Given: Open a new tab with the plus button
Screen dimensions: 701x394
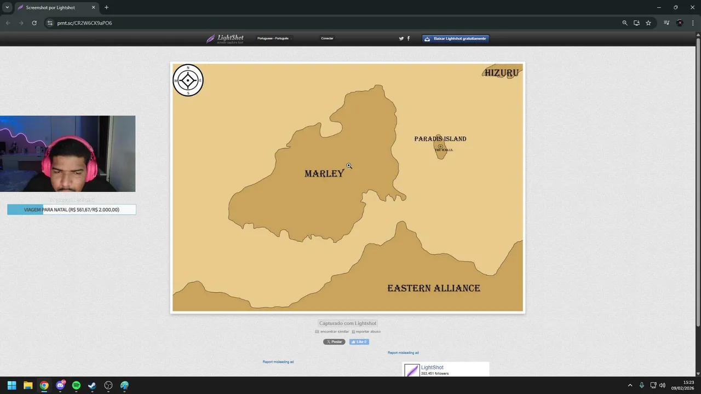Looking at the screenshot, I should (106, 8).
